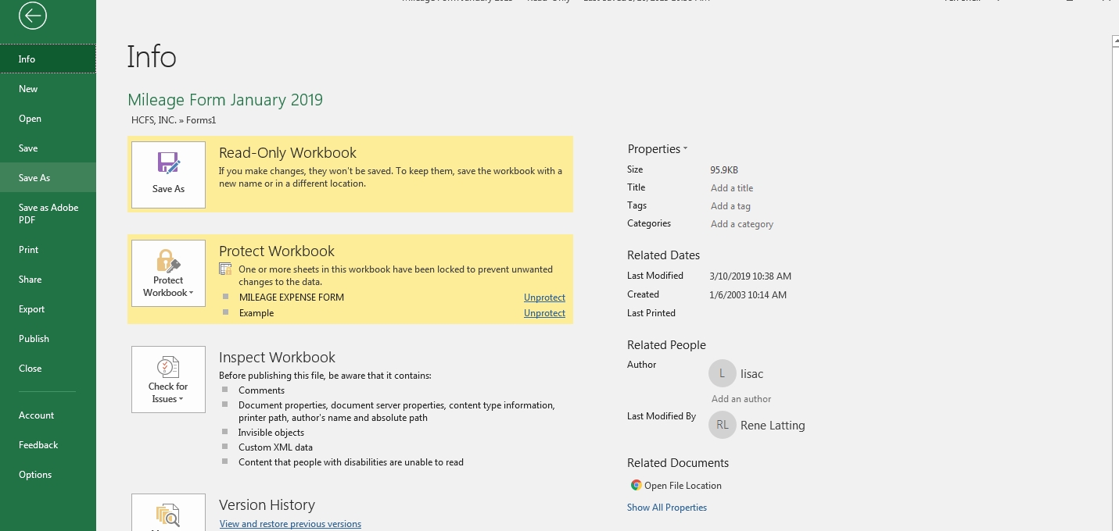
Task: Click View and restore previous versions
Action: pyautogui.click(x=290, y=524)
